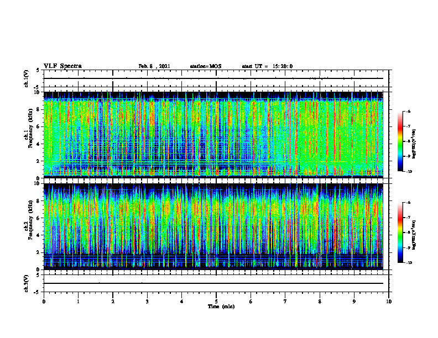Click the "ch.3(V)" axis label

coord(27,283)
